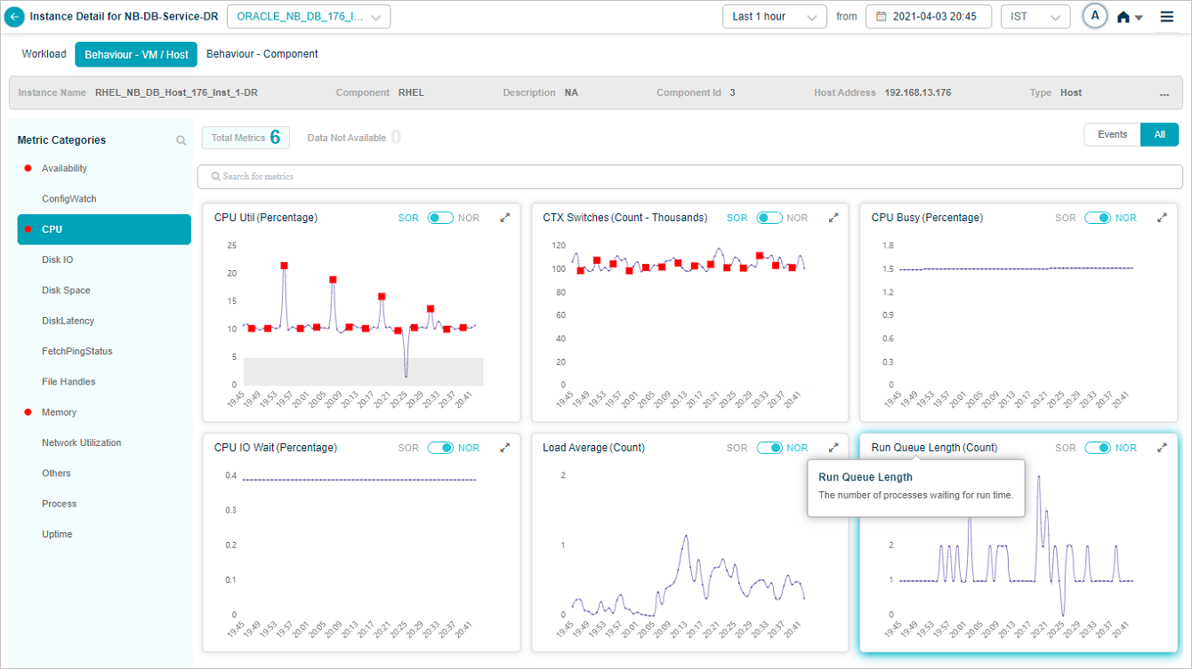Screen dimensions: 1192x669
Task: Click the Events filter button
Action: 1112,134
